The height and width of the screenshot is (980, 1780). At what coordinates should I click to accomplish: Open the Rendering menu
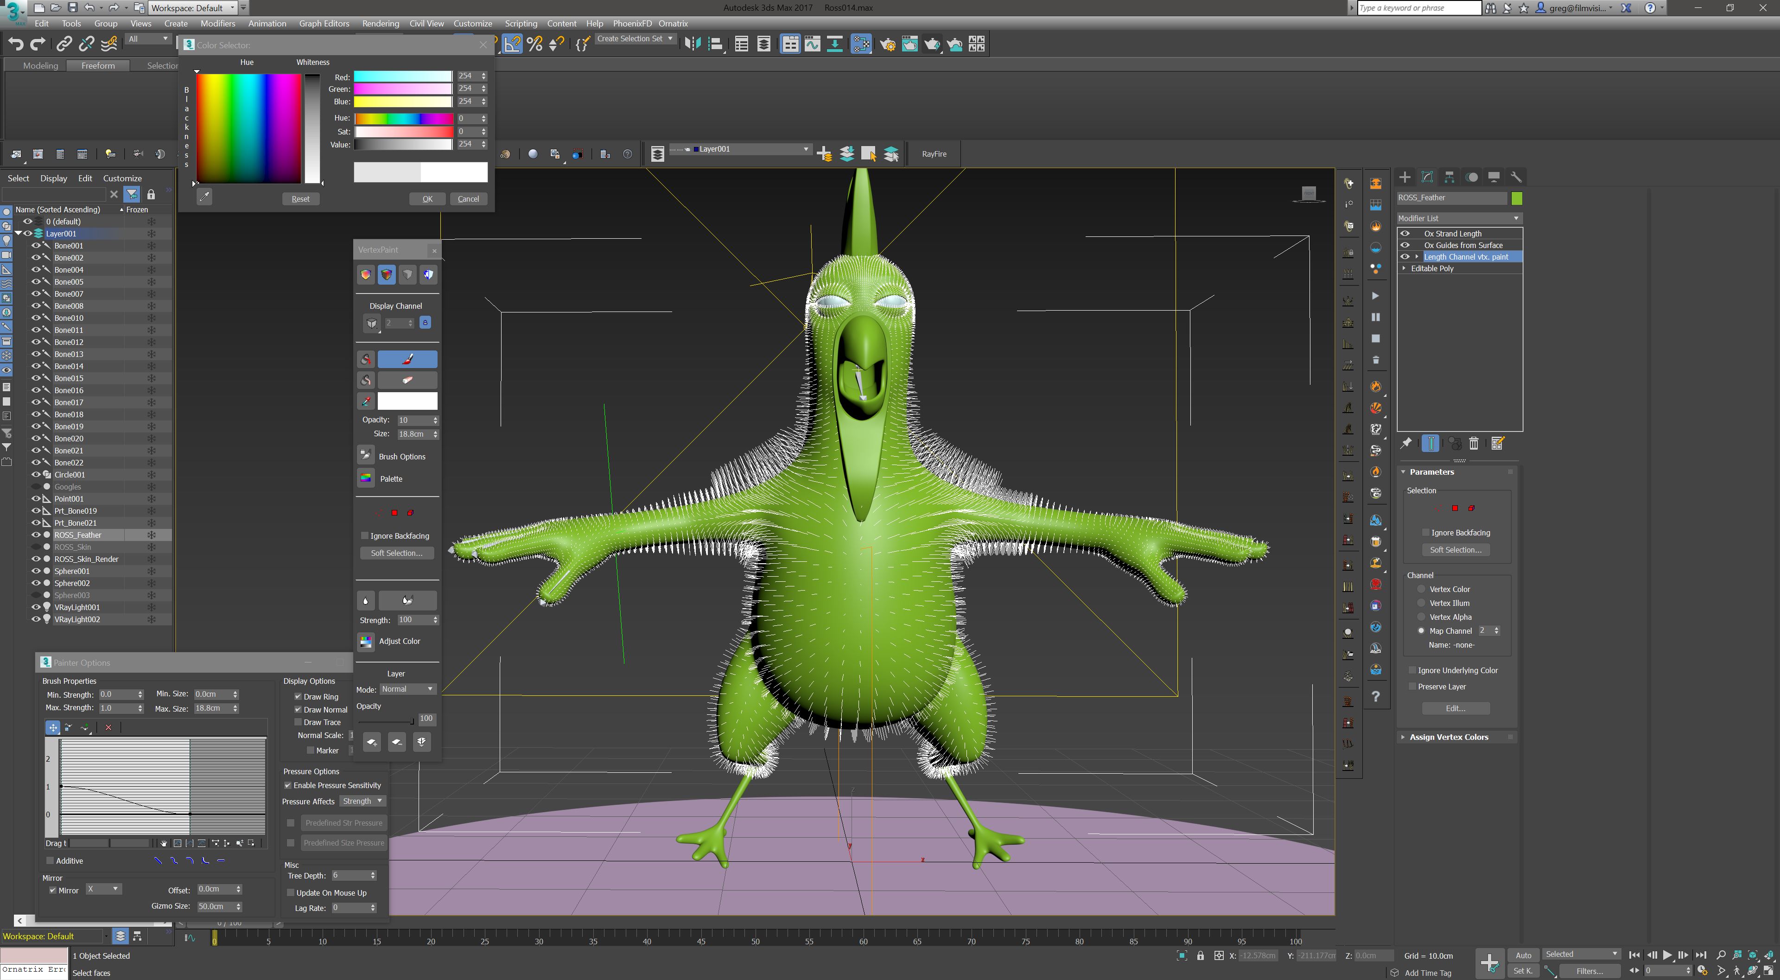[x=380, y=24]
